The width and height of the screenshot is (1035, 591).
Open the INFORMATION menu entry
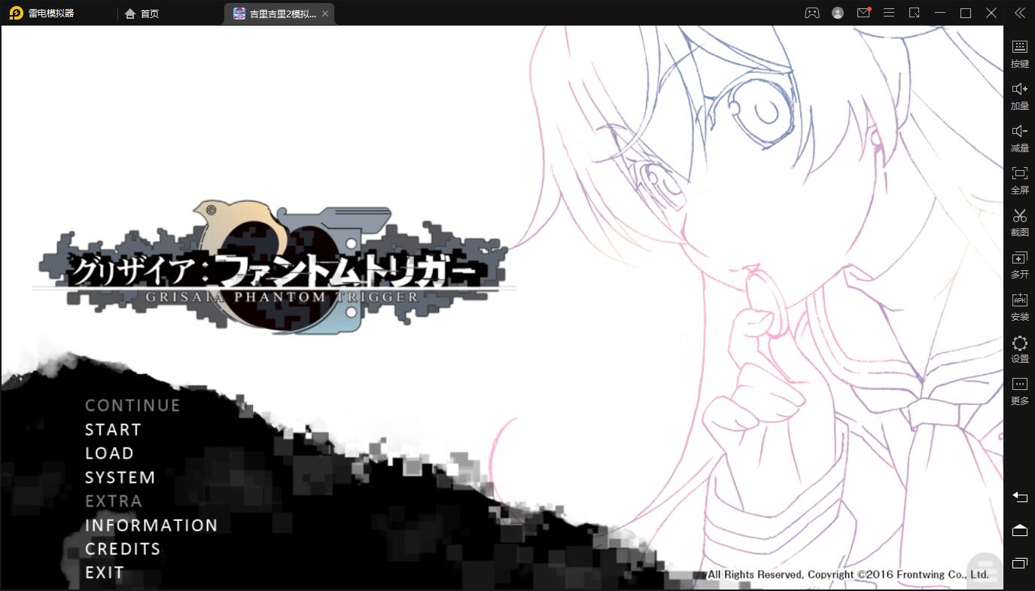pos(151,526)
